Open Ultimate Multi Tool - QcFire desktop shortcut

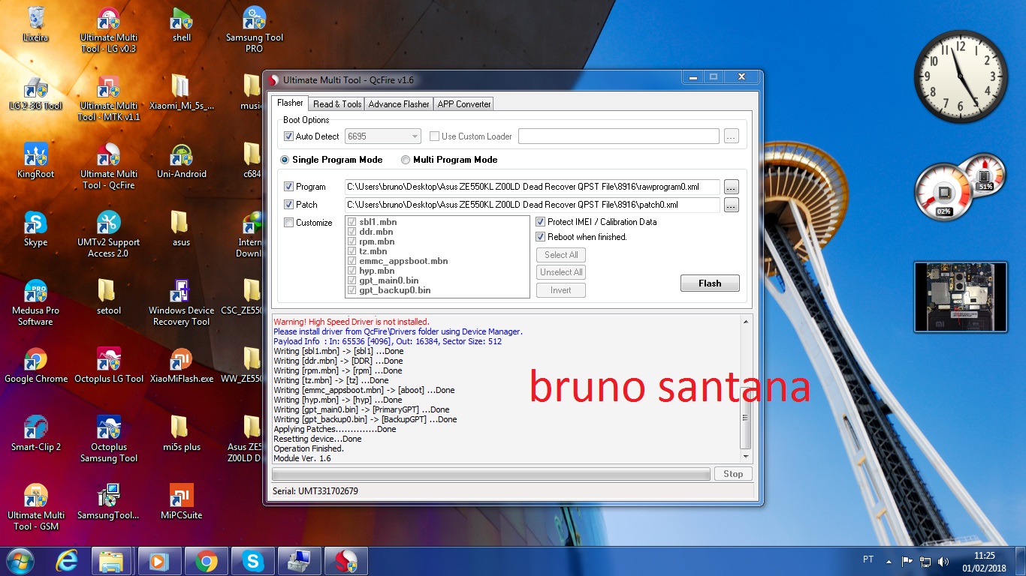point(109,166)
